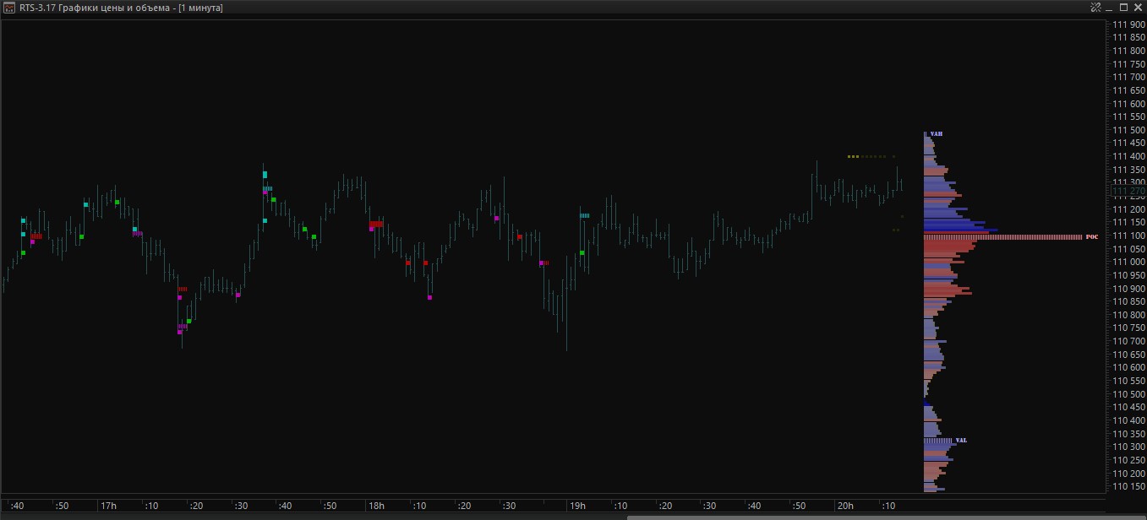Click the current price tag 111 270
The width and height of the screenshot is (1147, 520).
coord(1128,192)
